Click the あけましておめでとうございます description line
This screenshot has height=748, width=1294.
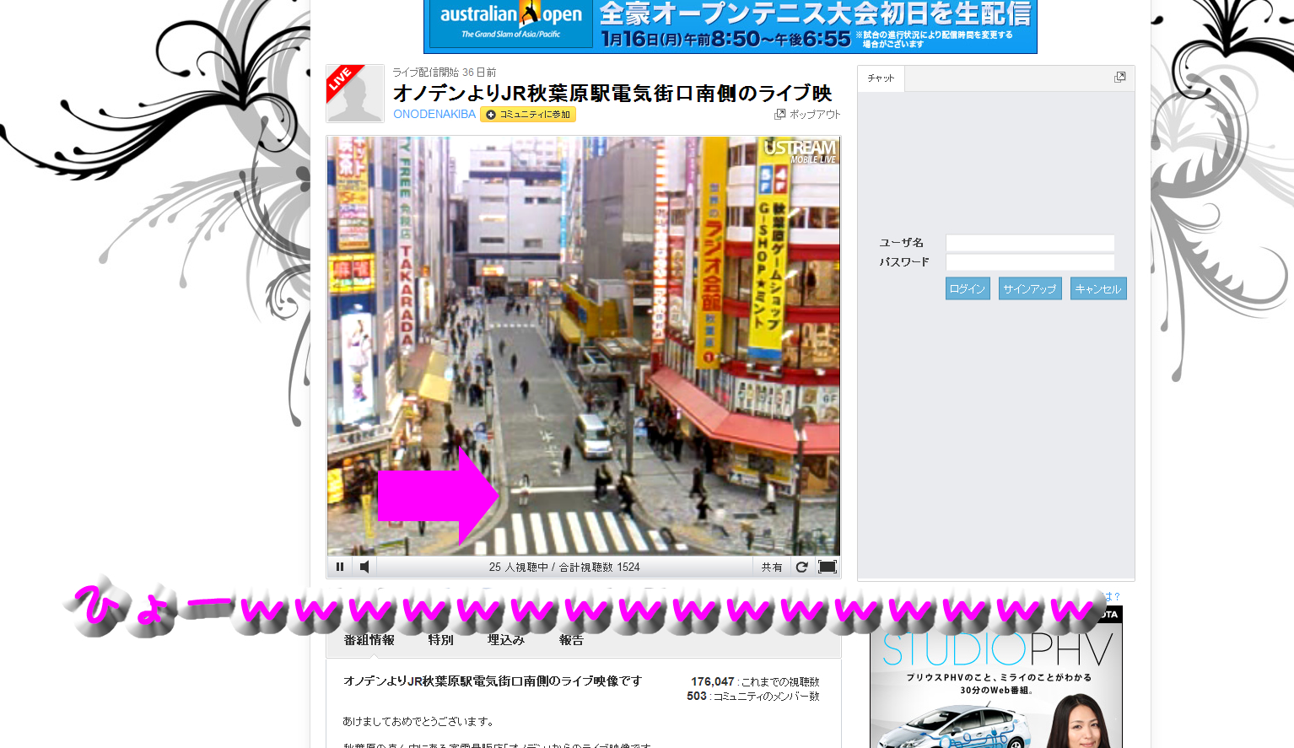[x=418, y=722]
